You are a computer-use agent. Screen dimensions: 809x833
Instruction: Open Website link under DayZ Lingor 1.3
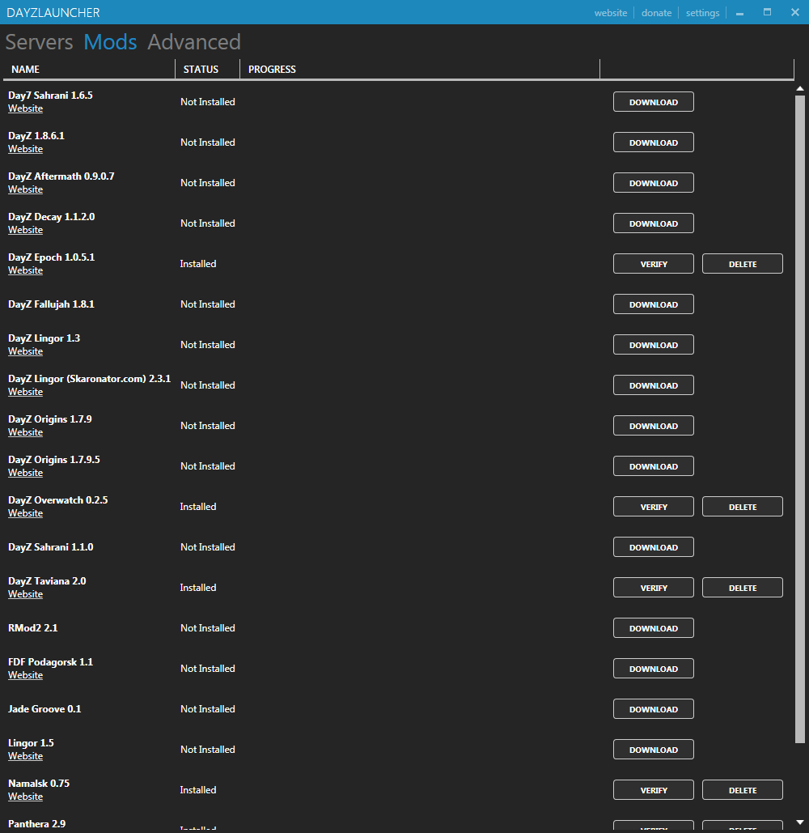[x=25, y=351]
